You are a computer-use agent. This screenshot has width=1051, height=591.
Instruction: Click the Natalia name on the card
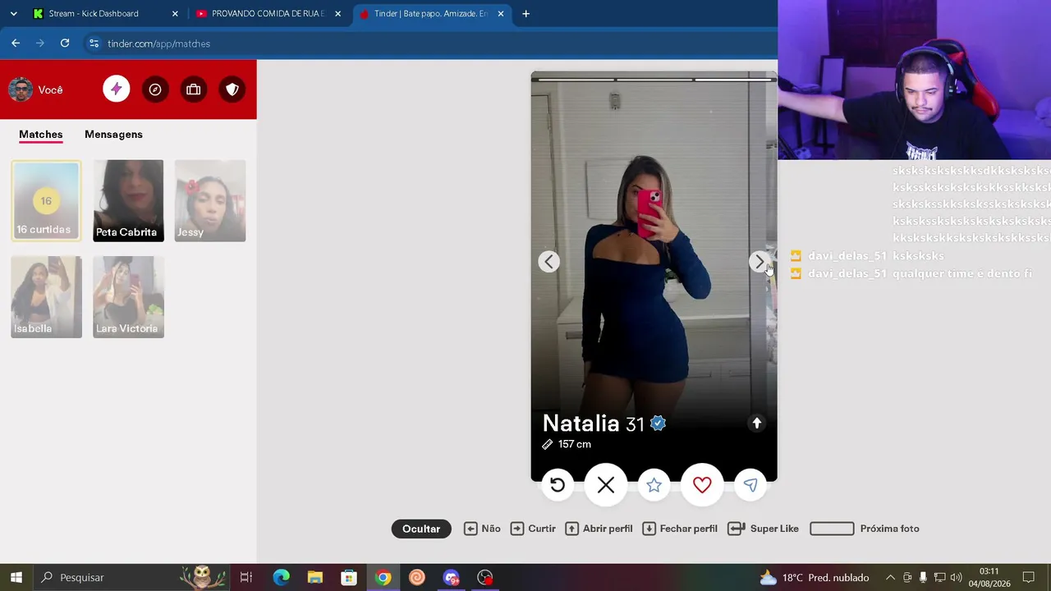581,424
